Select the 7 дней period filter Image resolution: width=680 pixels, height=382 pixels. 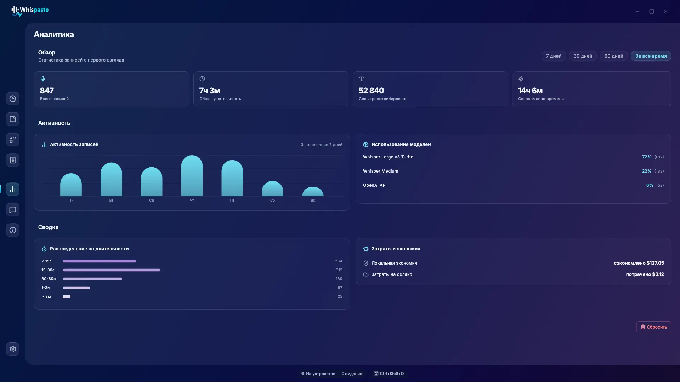(554, 56)
